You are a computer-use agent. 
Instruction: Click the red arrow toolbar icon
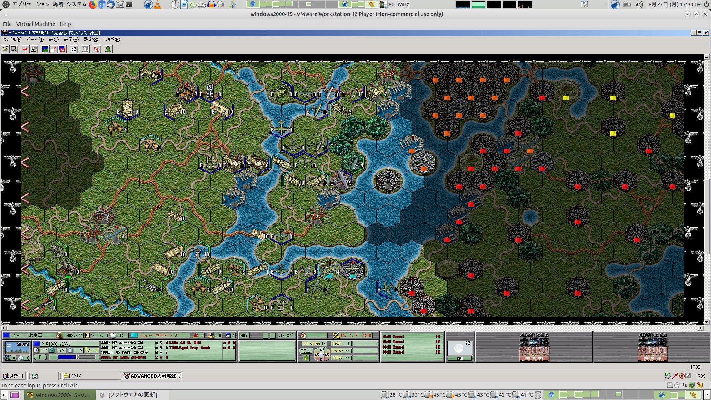(25, 49)
